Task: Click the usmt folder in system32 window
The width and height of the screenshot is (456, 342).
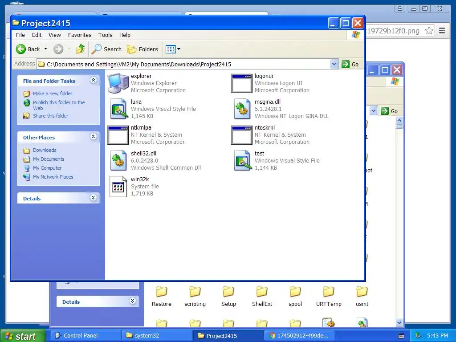Action: pos(362,296)
